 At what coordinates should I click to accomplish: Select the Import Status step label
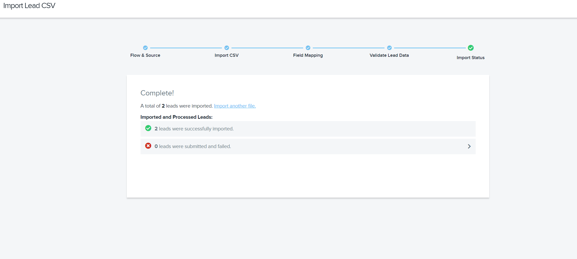point(470,58)
